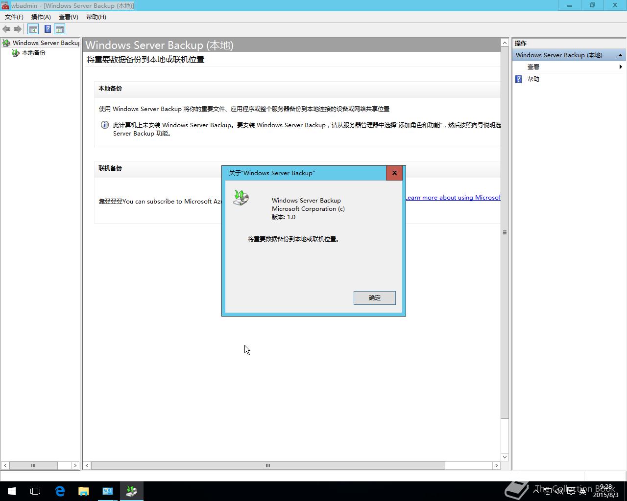Click the main pane vertical scroll-up arrow
The width and height of the screenshot is (627, 501).
click(505, 43)
